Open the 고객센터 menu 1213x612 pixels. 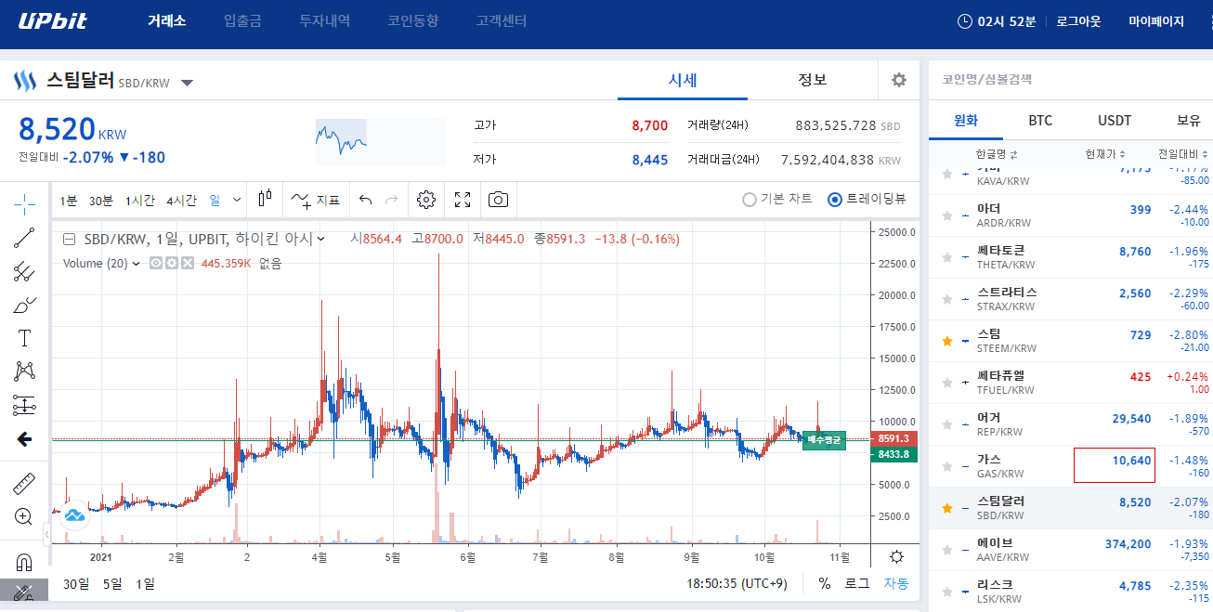tap(502, 20)
